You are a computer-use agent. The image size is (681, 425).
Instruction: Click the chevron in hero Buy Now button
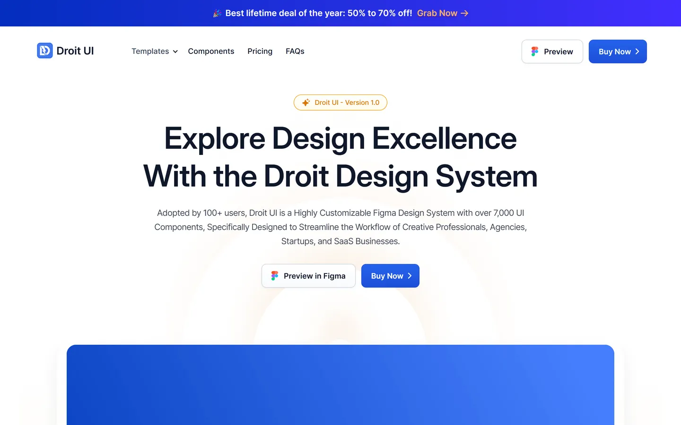click(x=410, y=276)
